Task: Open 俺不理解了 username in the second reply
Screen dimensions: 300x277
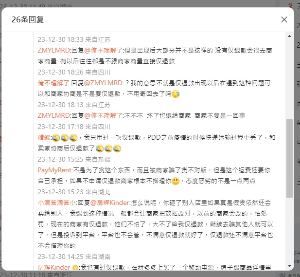Action: [x=53, y=83]
